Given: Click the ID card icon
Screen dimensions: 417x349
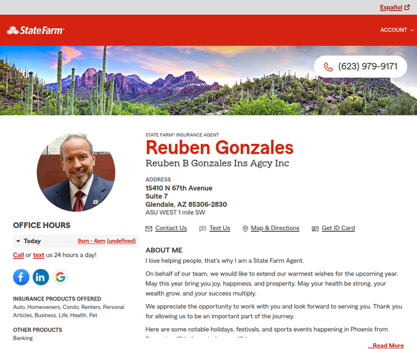Looking at the screenshot, I should point(315,228).
